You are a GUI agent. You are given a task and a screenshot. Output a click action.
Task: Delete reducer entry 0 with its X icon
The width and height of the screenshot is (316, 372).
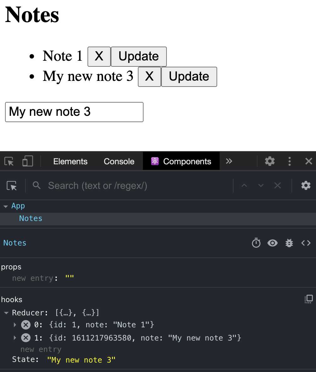point(26,325)
